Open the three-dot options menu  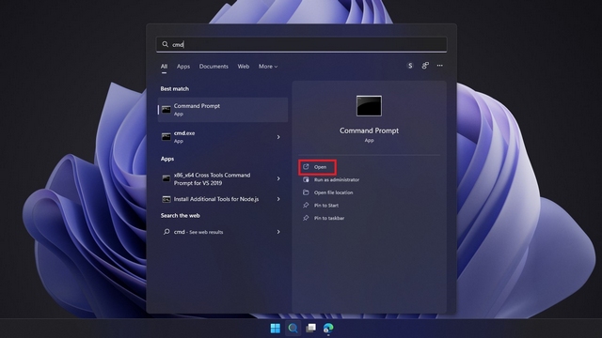coord(439,66)
